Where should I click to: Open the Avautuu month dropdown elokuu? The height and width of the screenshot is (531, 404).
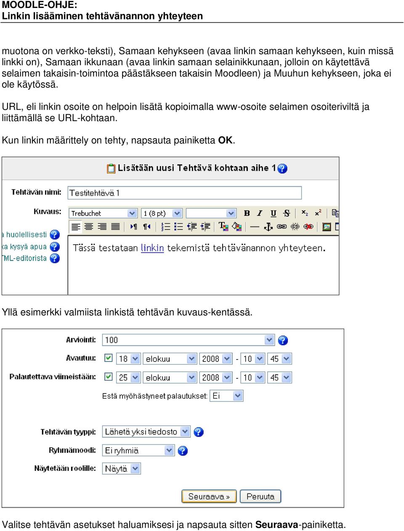170,359
